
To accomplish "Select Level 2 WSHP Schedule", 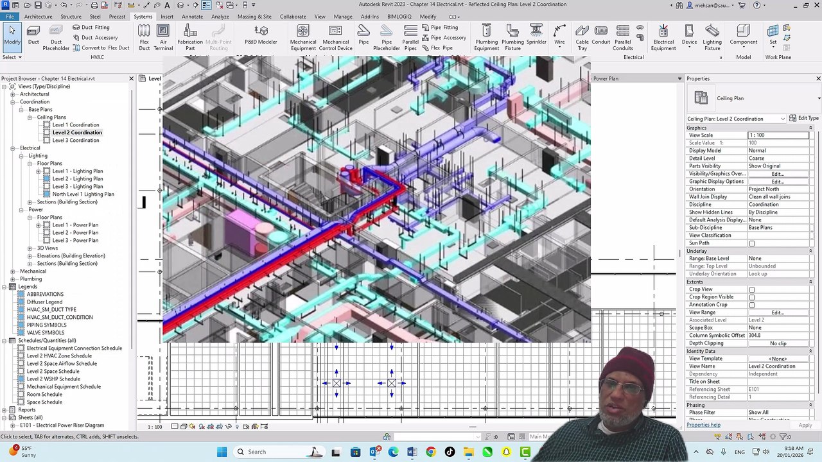I will pos(53,379).
